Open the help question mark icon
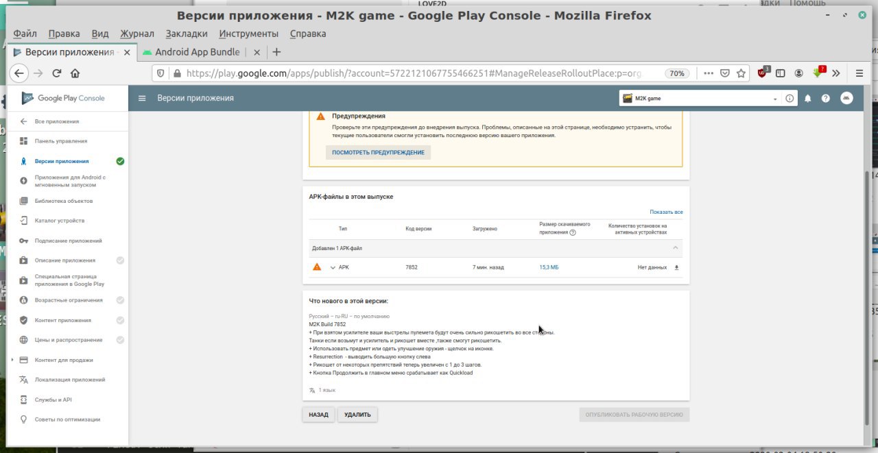 [826, 98]
